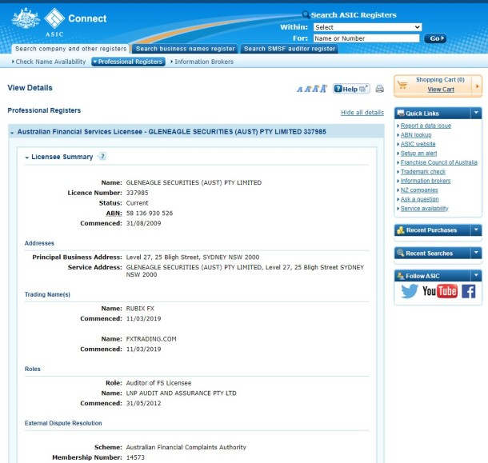This screenshot has width=488, height=463.
Task: Click the Facebook follow icon
Action: (468, 291)
